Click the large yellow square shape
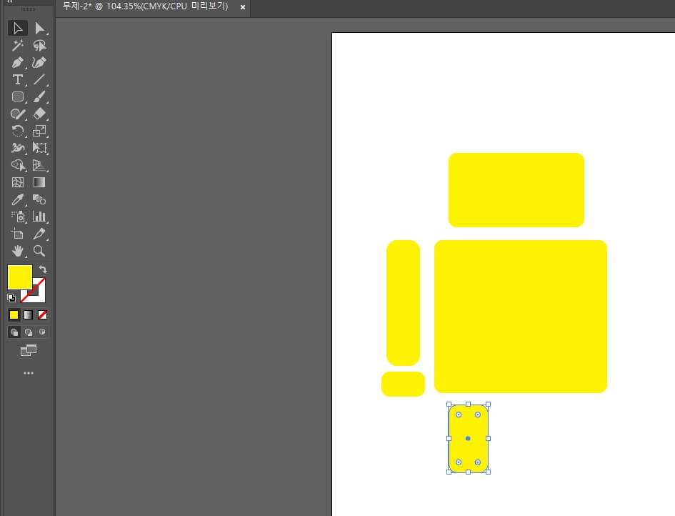Image resolution: width=675 pixels, height=516 pixels. click(521, 317)
